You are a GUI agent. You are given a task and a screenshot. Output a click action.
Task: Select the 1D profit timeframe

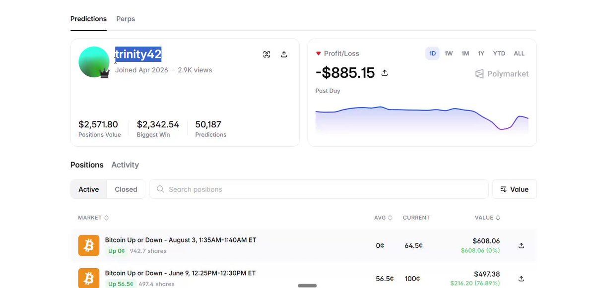(432, 54)
